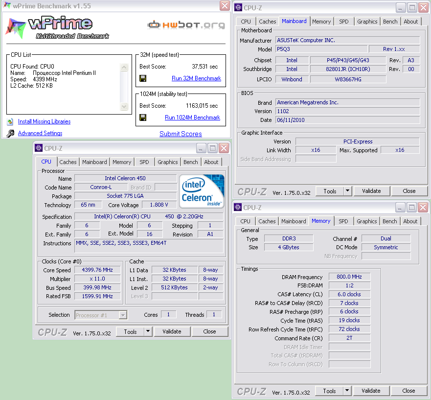
Task: Click Tools button in Mainboard window
Action: (x=330, y=191)
